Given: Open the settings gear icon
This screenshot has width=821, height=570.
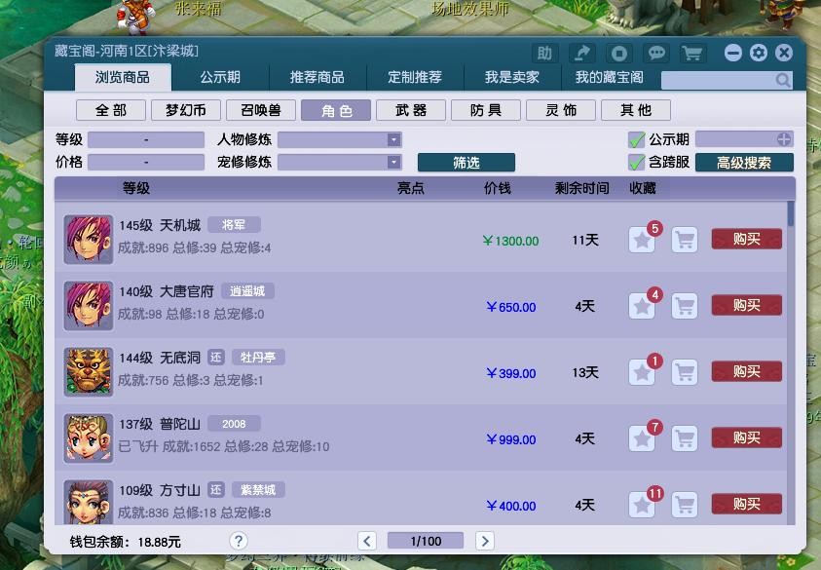Looking at the screenshot, I should point(759,54).
